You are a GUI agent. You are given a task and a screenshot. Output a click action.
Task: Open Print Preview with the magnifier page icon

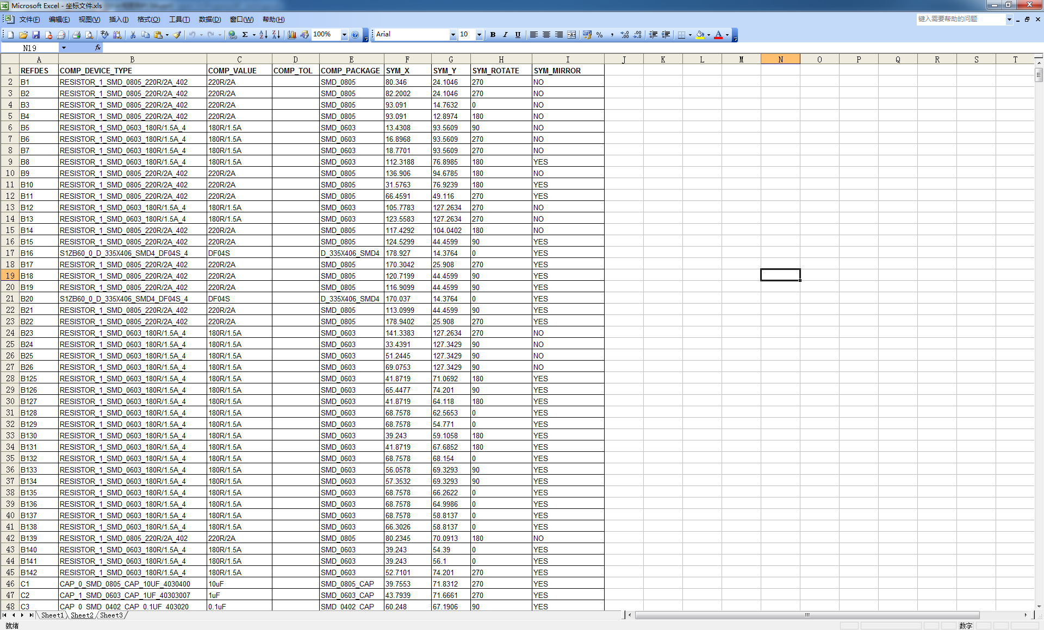[89, 35]
